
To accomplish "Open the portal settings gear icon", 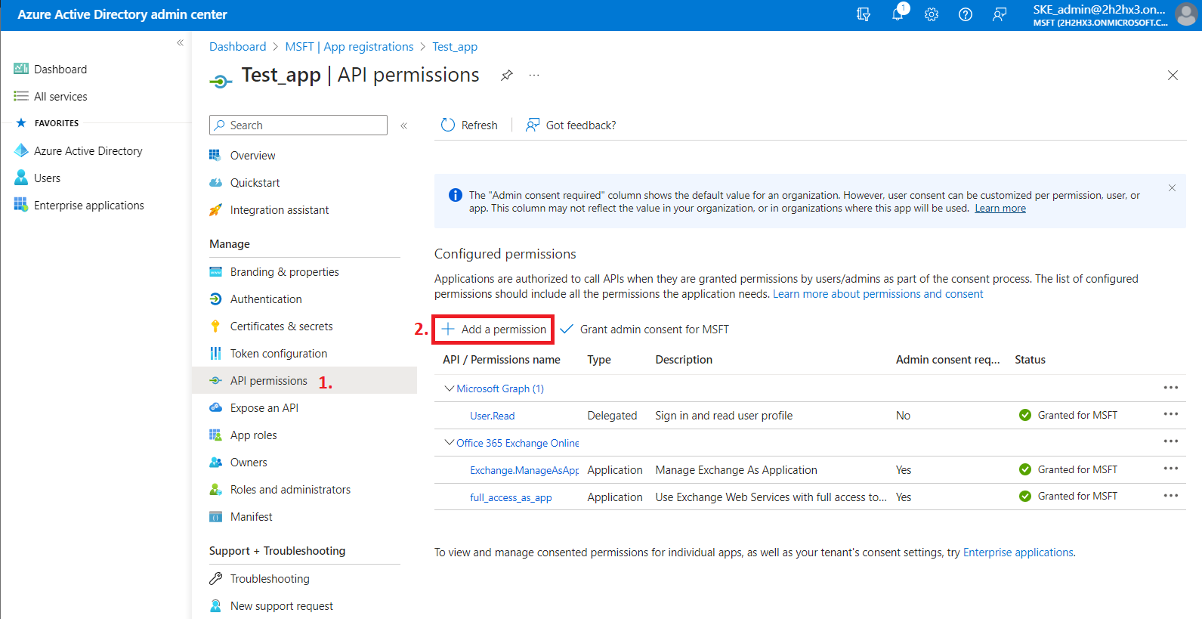I will tap(932, 14).
